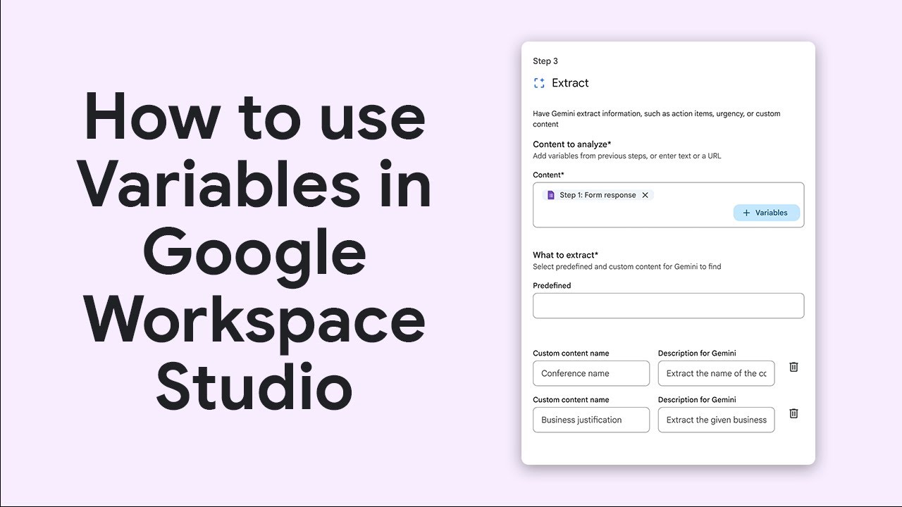Click the X on the Step 1: Form response chip

pyautogui.click(x=645, y=195)
